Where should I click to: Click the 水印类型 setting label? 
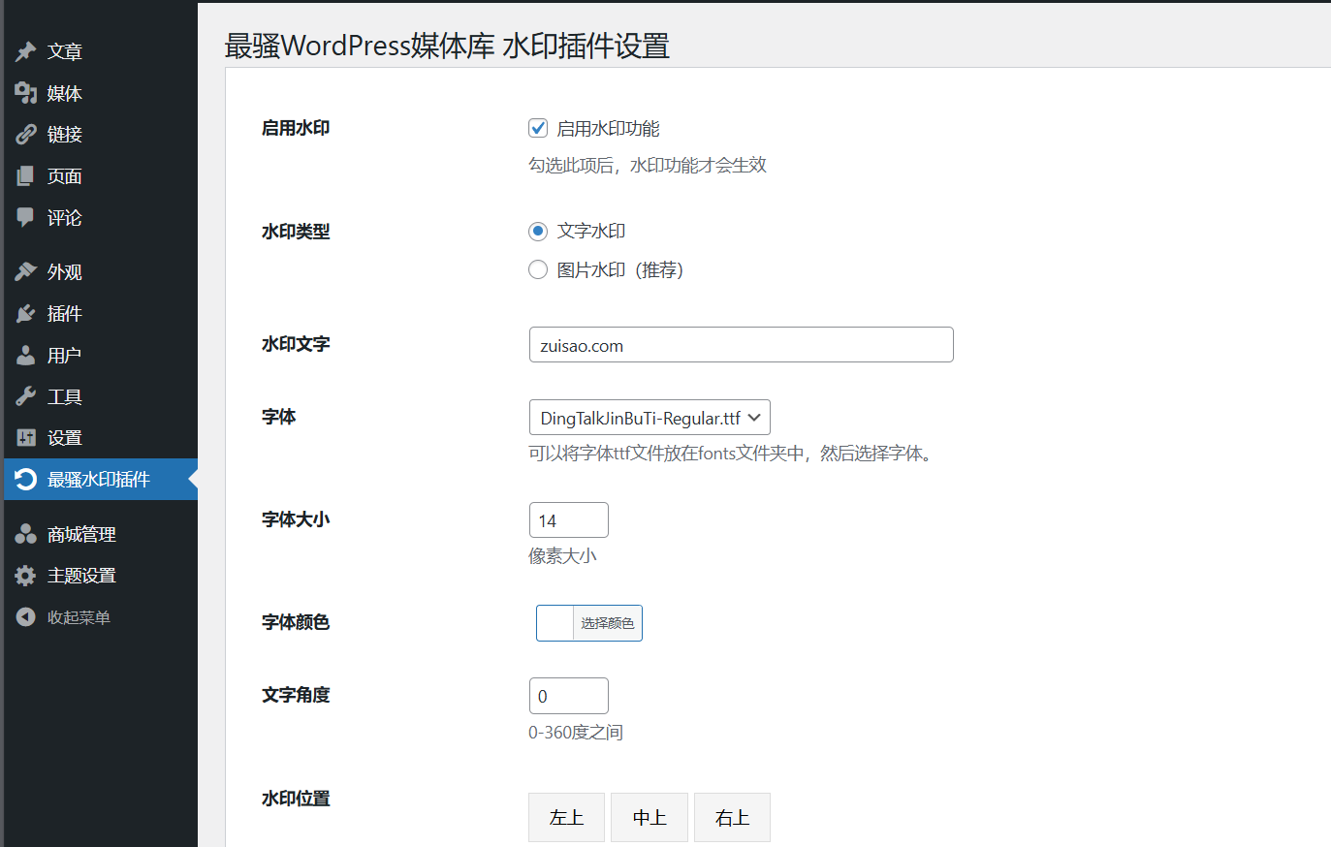[296, 232]
